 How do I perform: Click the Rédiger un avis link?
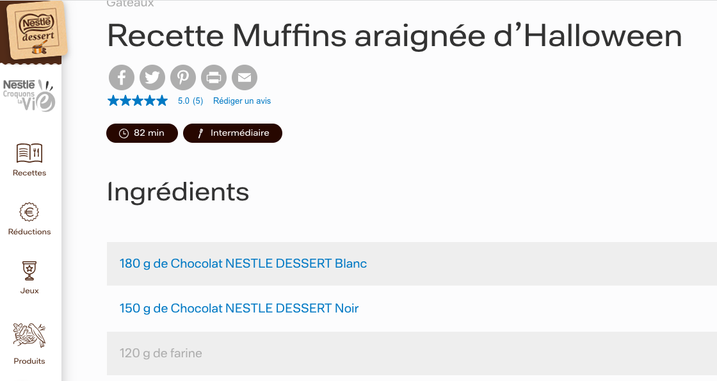pyautogui.click(x=242, y=101)
